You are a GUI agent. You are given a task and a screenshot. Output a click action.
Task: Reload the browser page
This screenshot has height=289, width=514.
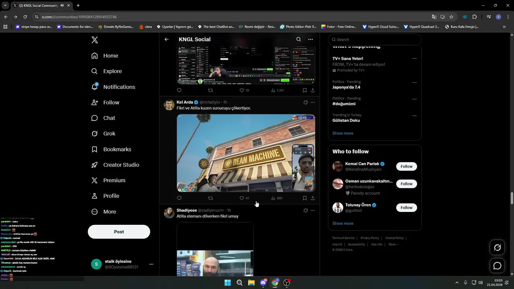pos(25,17)
